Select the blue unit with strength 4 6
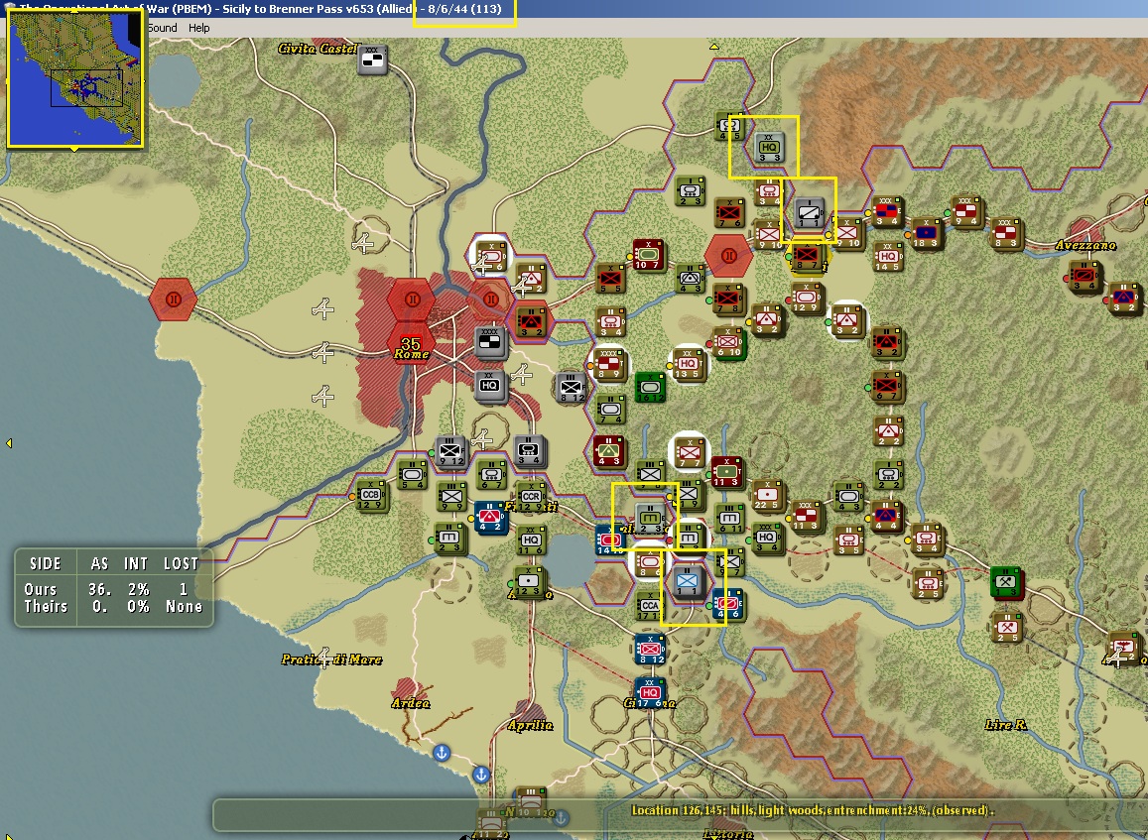The image size is (1148, 840). click(x=727, y=604)
